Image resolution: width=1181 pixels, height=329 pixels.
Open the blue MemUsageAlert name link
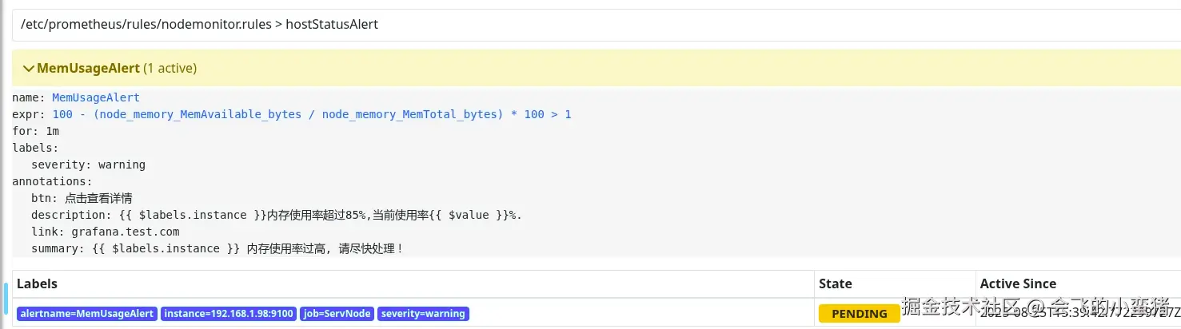click(96, 97)
